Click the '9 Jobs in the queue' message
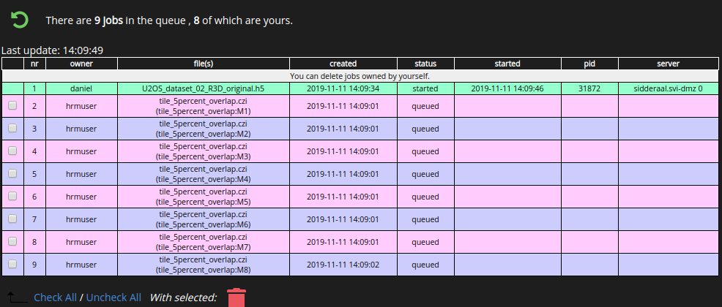This screenshot has width=722, height=307. tap(169, 20)
